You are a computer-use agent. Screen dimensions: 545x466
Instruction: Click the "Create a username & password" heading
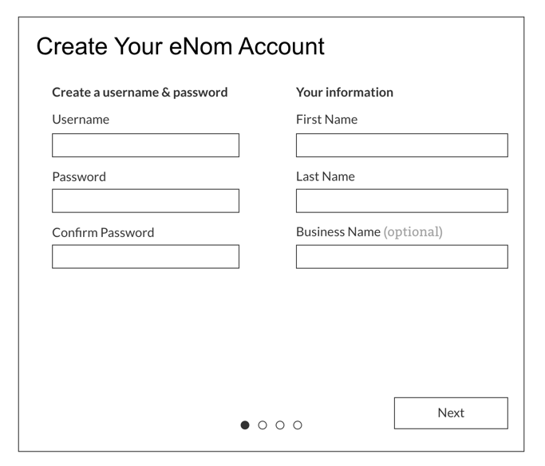(140, 93)
